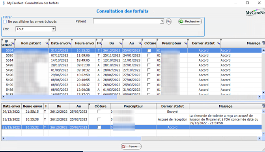This screenshot has width=265, height=152.
Task: Open column chooser icon of lower table
Action: tap(263, 106)
